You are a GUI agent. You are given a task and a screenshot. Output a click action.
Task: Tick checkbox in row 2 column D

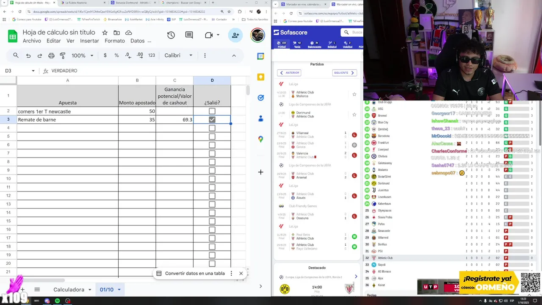(212, 111)
